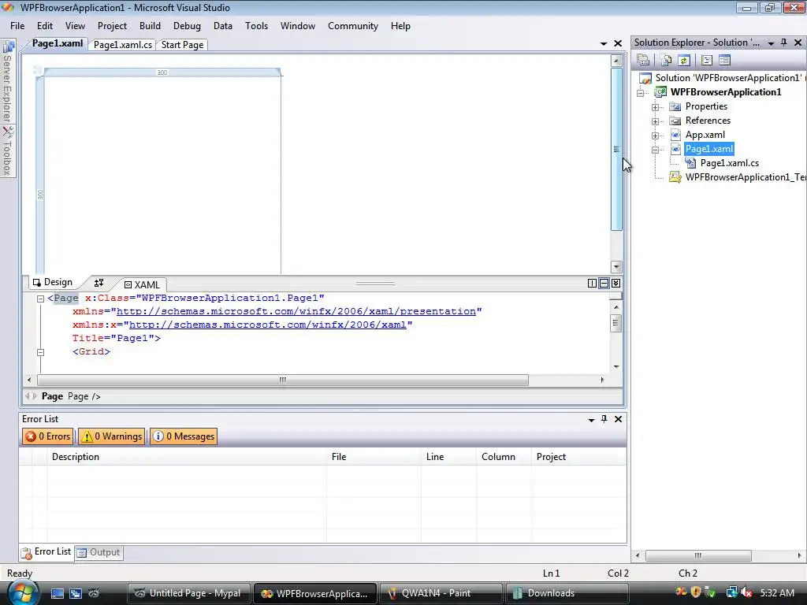Switch to the Start Page tab

tap(182, 45)
